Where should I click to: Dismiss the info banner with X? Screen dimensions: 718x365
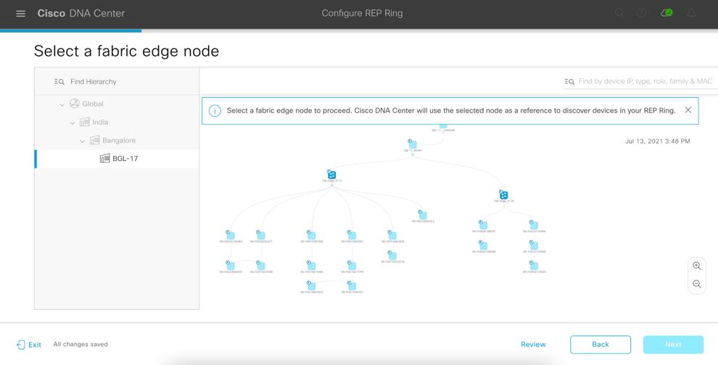coord(688,110)
